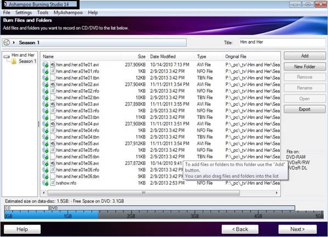Click the video file icon of him.and.her.s01e03.avi
Image resolution: width=328 pixels, height=237 pixels.
pos(53,104)
